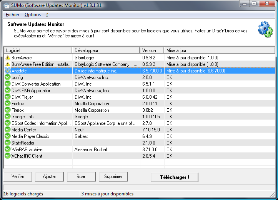This screenshot has height=200, width=278.
Task: Select the Media Player Classic entry
Action: [30, 136]
